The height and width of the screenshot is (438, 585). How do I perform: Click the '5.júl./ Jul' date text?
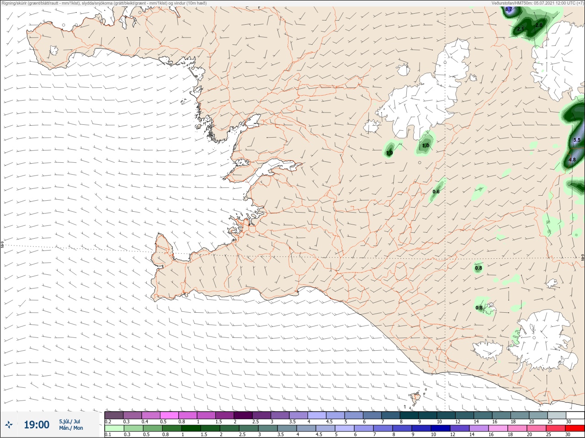pos(69,422)
